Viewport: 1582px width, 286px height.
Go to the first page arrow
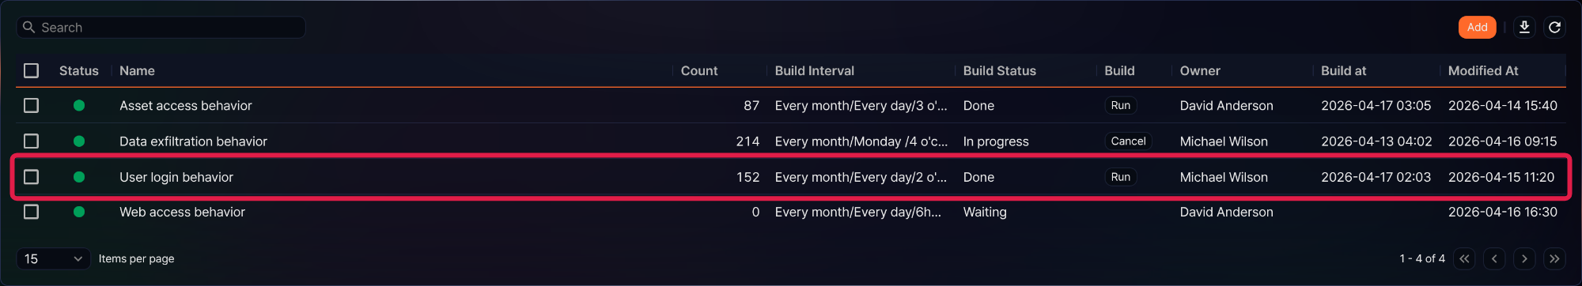1464,258
